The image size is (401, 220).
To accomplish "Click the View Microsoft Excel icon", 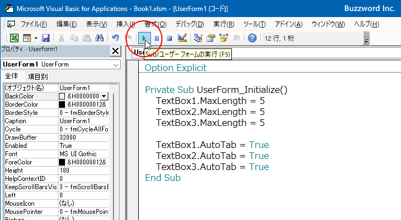I will tap(14, 38).
